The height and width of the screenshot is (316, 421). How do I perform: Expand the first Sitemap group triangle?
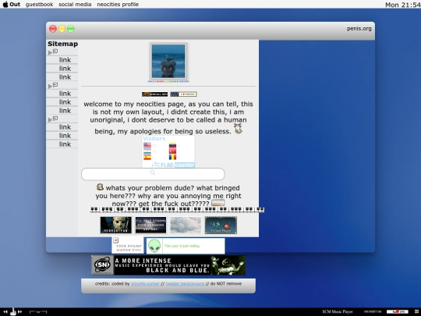click(x=50, y=52)
